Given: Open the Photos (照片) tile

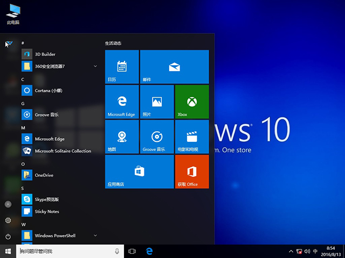Looking at the screenshot, I should (156, 102).
